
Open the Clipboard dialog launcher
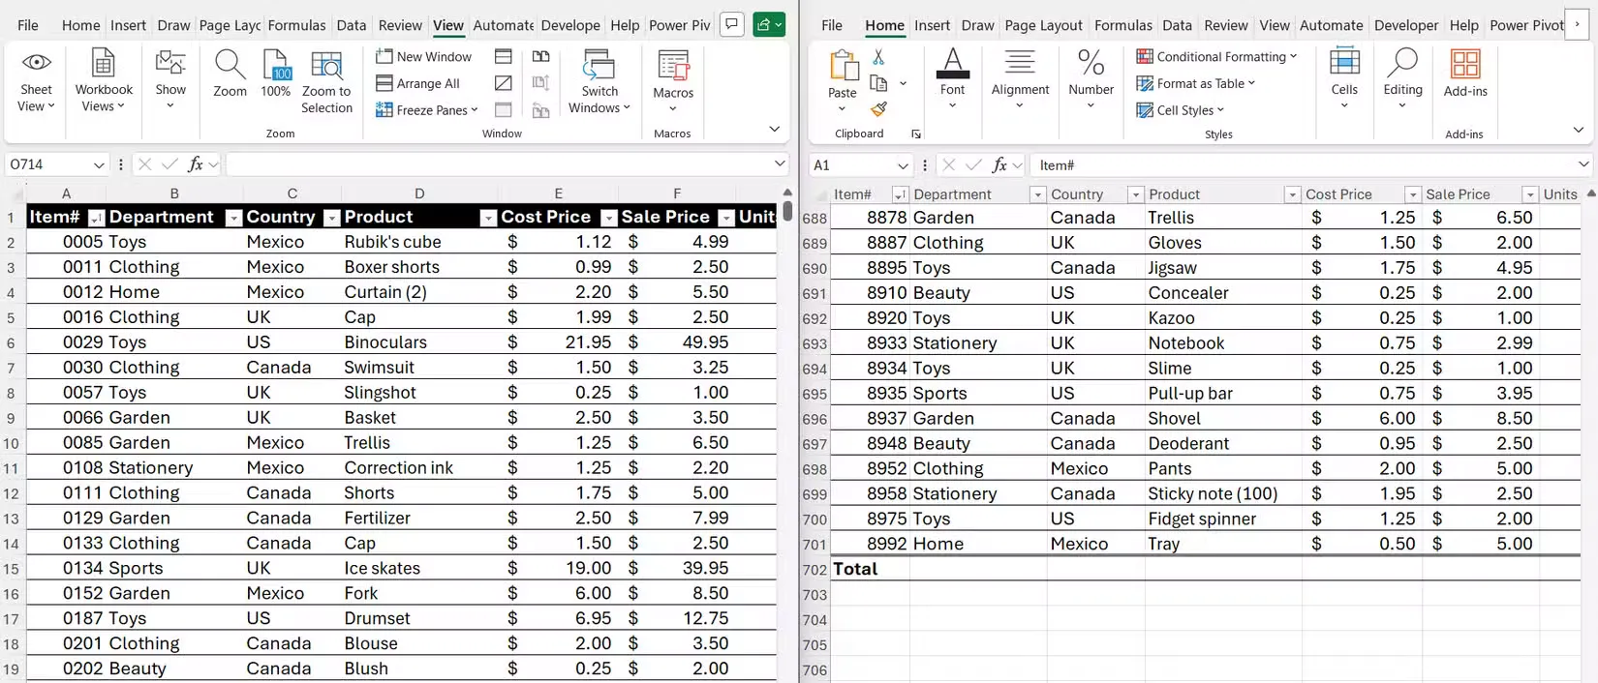(916, 134)
